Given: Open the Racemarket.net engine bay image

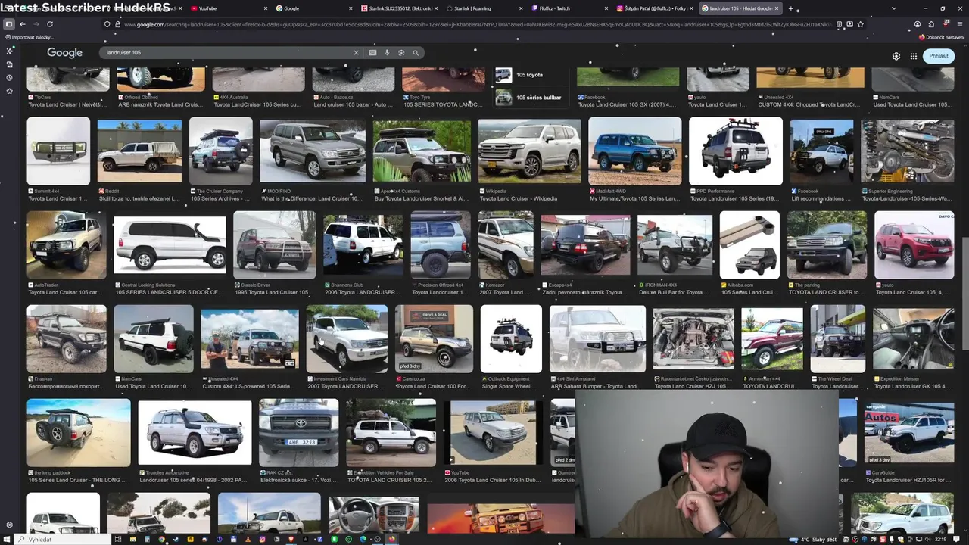Looking at the screenshot, I should click(x=693, y=339).
